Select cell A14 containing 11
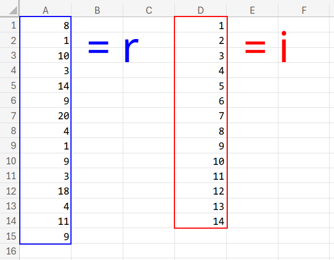The height and width of the screenshot is (260, 334). [x=45, y=222]
